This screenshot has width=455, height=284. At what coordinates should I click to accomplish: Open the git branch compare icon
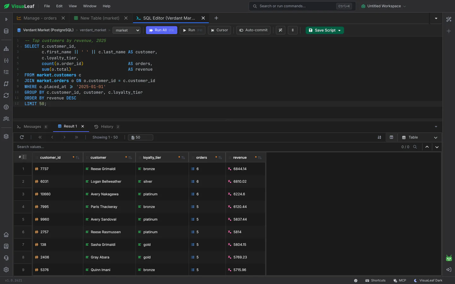tap(6, 84)
